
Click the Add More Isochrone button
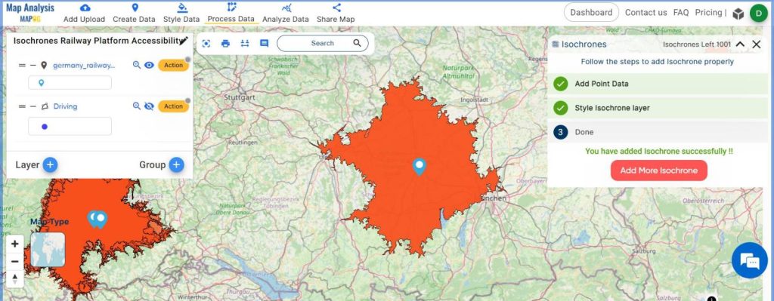point(659,170)
